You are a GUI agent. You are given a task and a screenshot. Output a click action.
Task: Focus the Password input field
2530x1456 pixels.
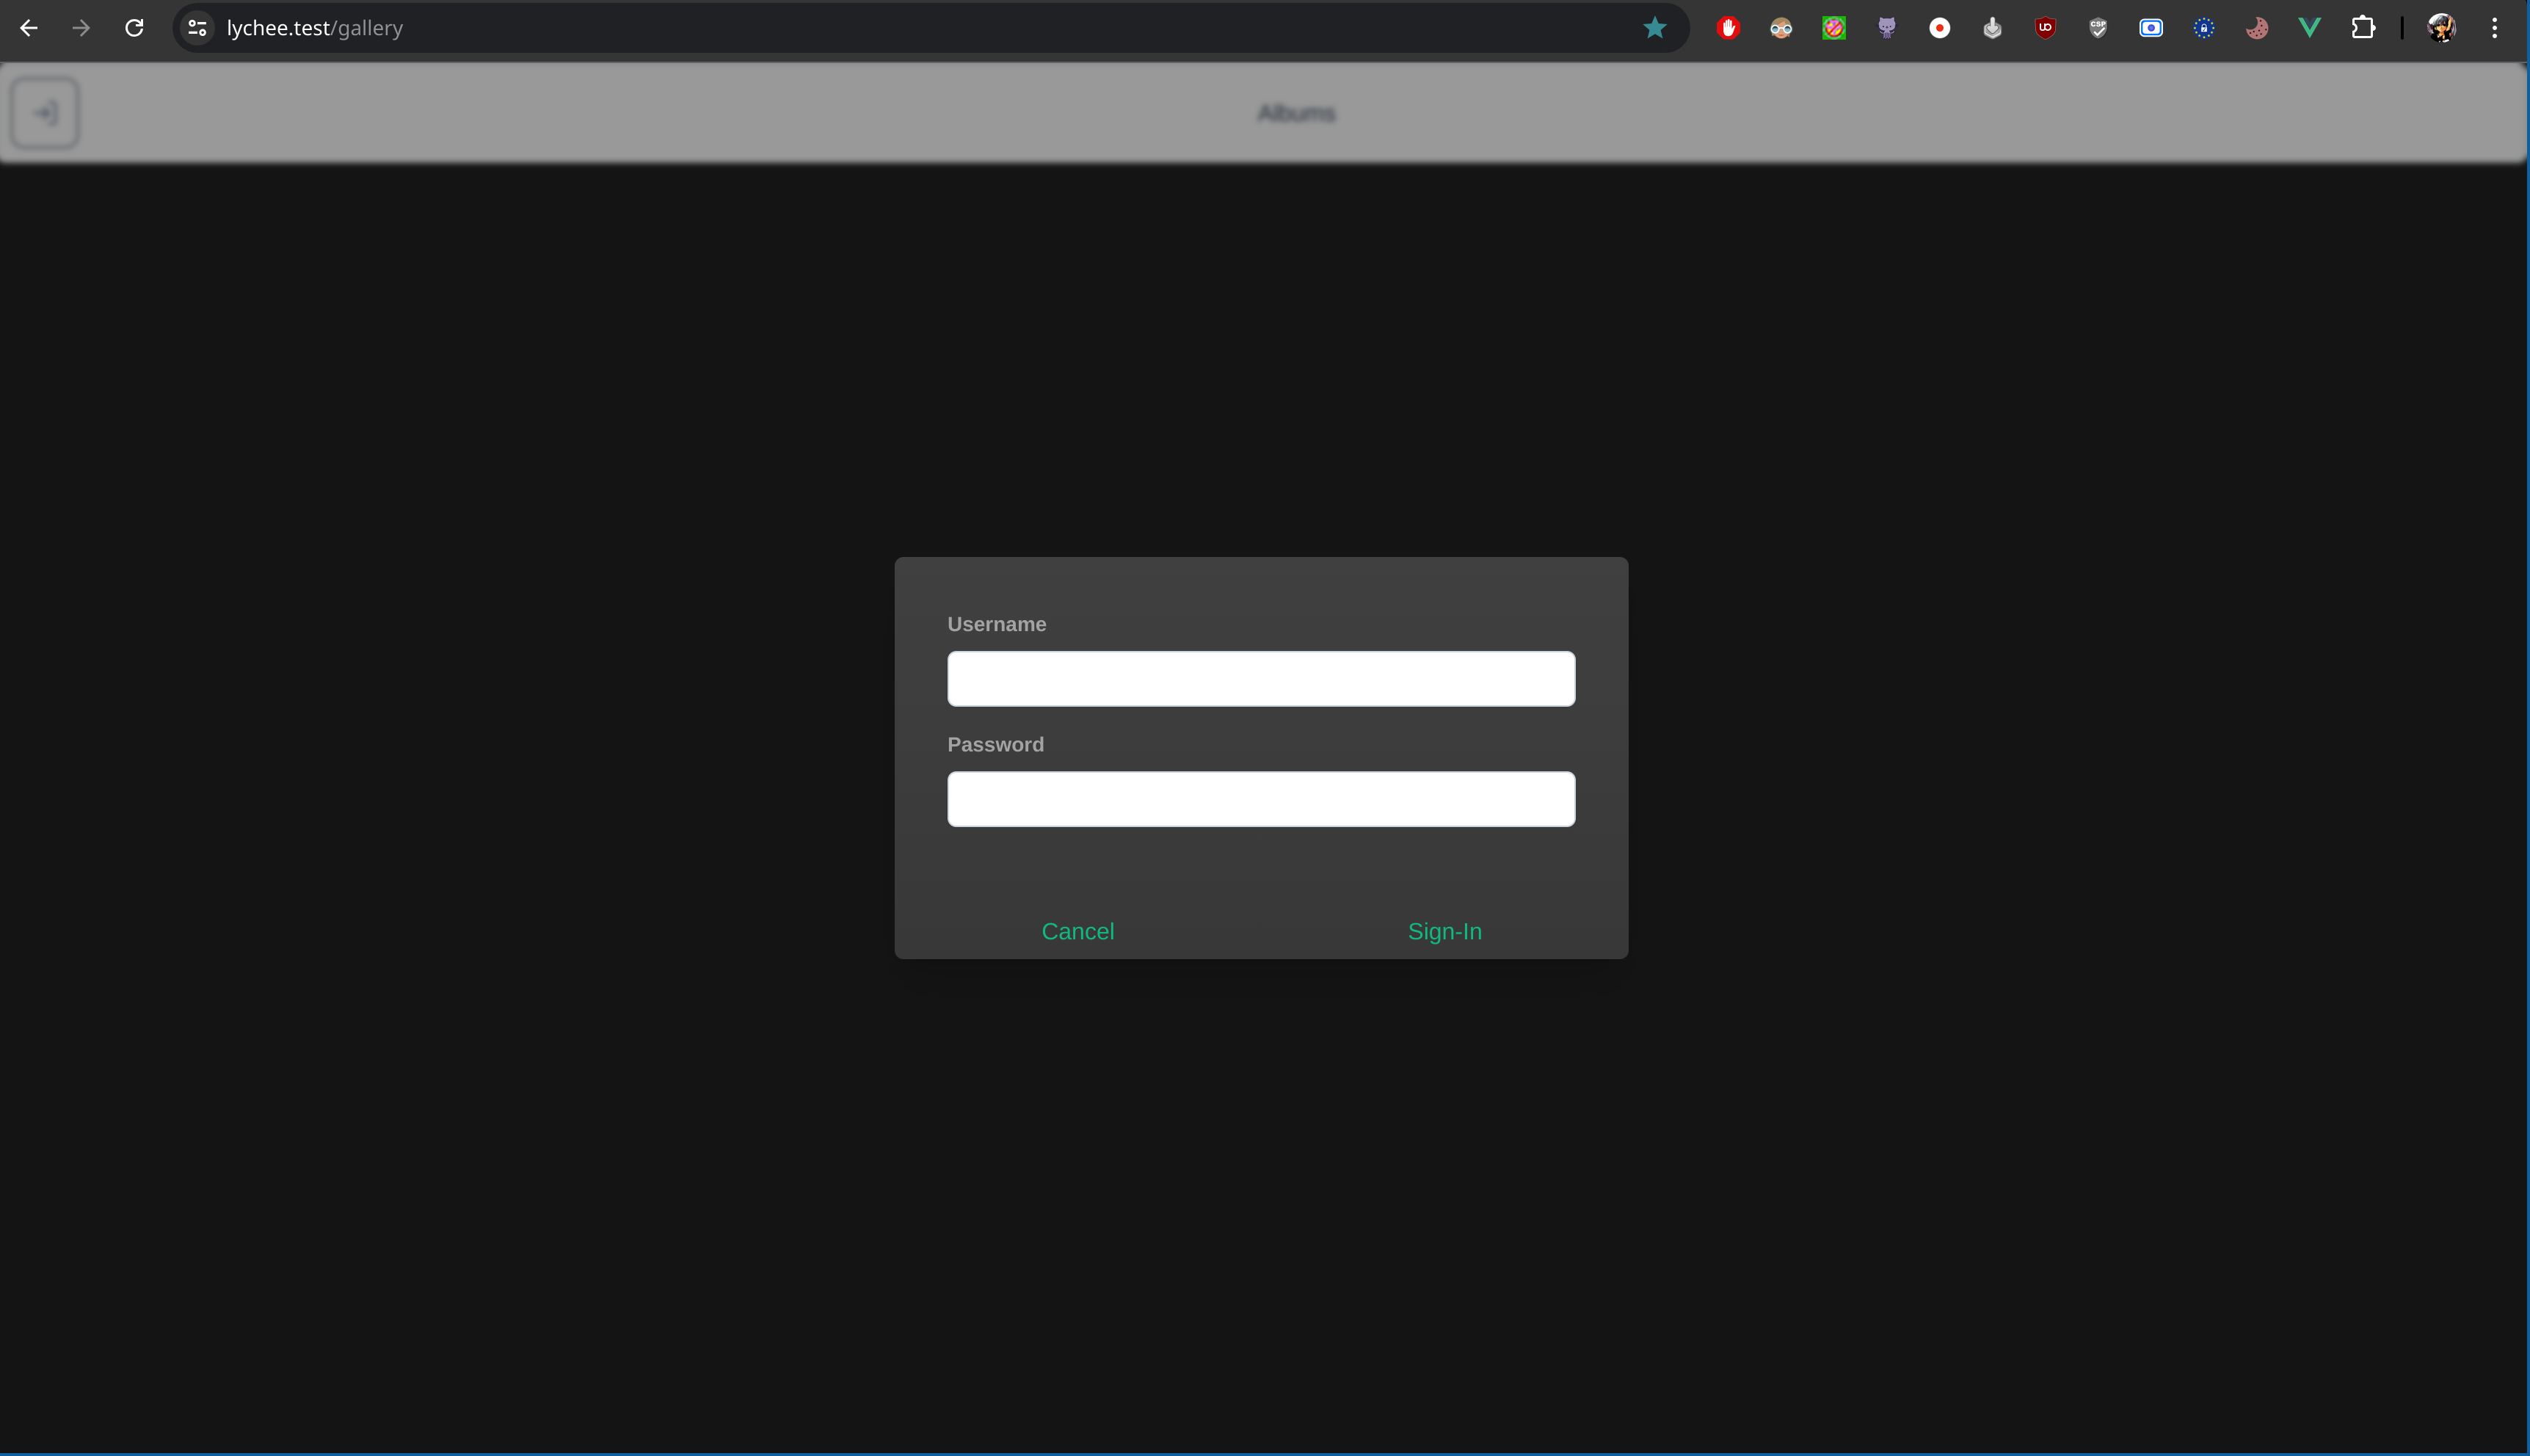(x=1261, y=799)
